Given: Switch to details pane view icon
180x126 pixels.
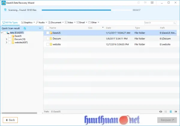Looking at the screenshot, I should click(175, 112).
